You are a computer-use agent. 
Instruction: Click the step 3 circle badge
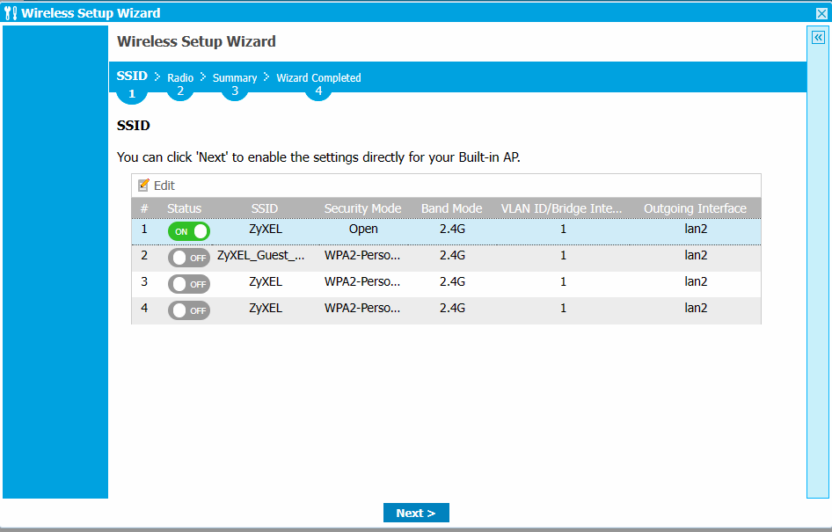pos(235,91)
